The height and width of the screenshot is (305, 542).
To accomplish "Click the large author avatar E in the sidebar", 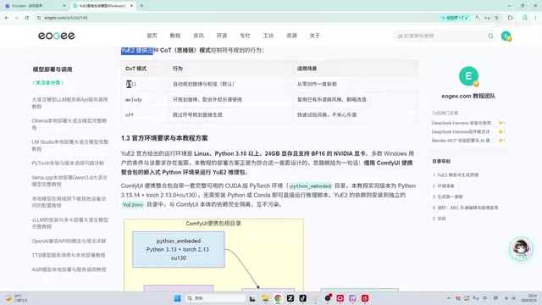I will [468, 76].
